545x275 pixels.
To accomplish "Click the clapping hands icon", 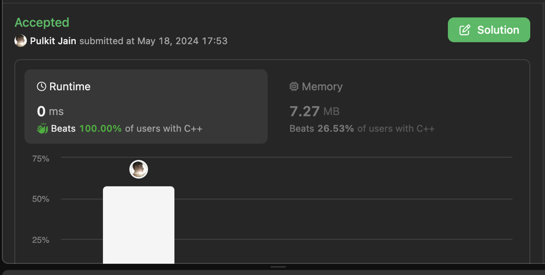I will point(42,129).
